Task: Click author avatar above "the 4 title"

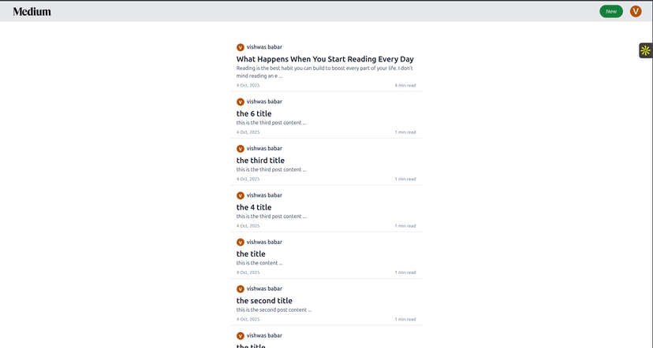Action: click(x=241, y=195)
